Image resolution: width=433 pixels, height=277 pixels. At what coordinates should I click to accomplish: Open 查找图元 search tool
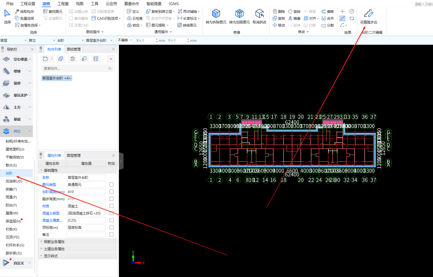53,11
